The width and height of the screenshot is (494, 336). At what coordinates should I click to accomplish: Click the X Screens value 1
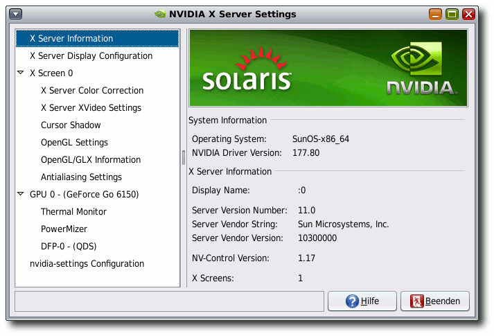pos(300,278)
